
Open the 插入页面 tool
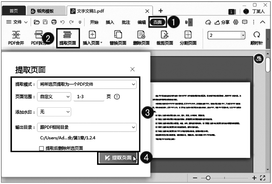point(93,38)
